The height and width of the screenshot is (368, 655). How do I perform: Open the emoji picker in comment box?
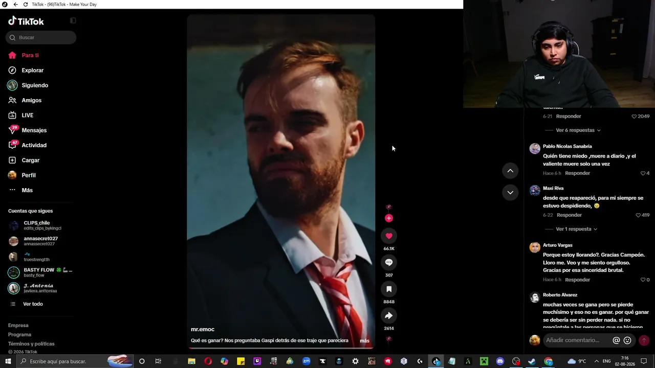coord(627,340)
